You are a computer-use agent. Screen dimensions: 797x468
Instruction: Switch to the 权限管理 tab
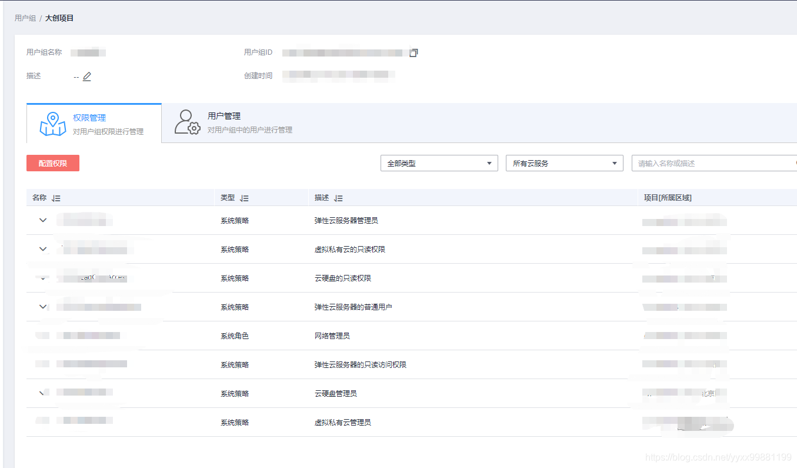tap(94, 124)
